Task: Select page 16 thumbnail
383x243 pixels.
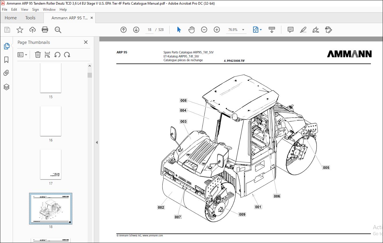Action: pos(51,121)
